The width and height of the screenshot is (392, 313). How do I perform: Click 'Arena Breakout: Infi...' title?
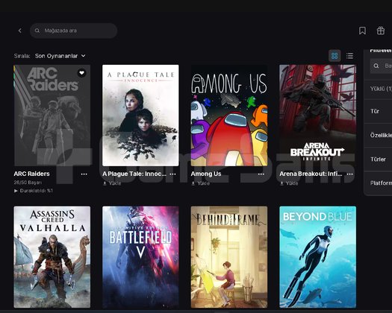click(311, 174)
